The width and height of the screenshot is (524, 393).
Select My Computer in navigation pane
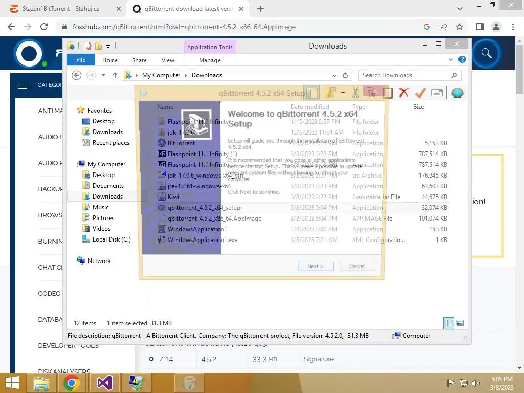coord(106,164)
